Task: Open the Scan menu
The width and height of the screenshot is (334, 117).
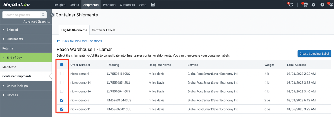Action: (143, 5)
